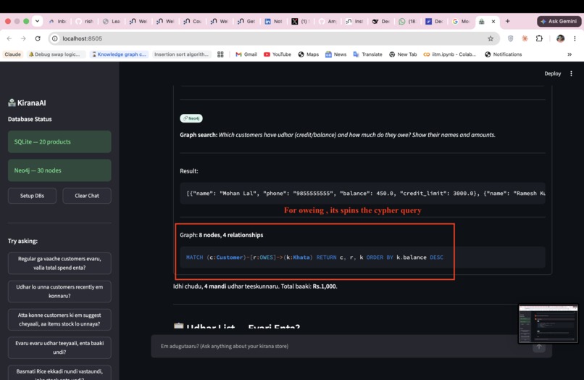Switch to the Get tab
Screen dimensions: 584x380
coord(246,22)
